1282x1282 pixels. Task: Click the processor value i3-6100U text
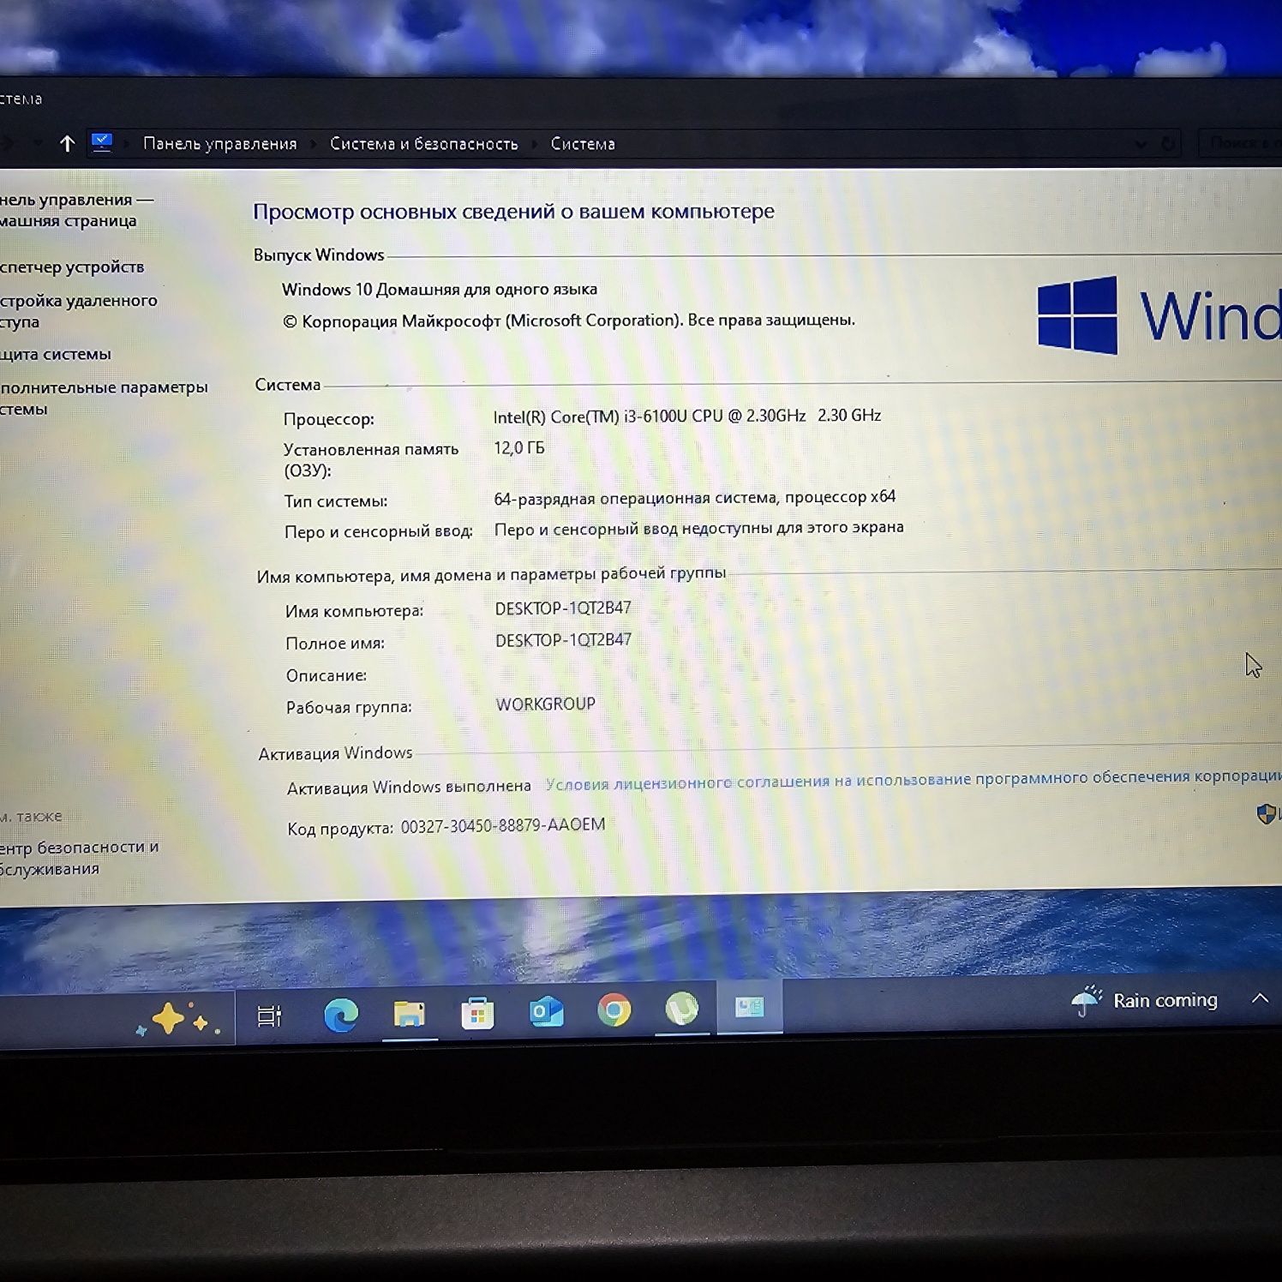[x=687, y=416]
